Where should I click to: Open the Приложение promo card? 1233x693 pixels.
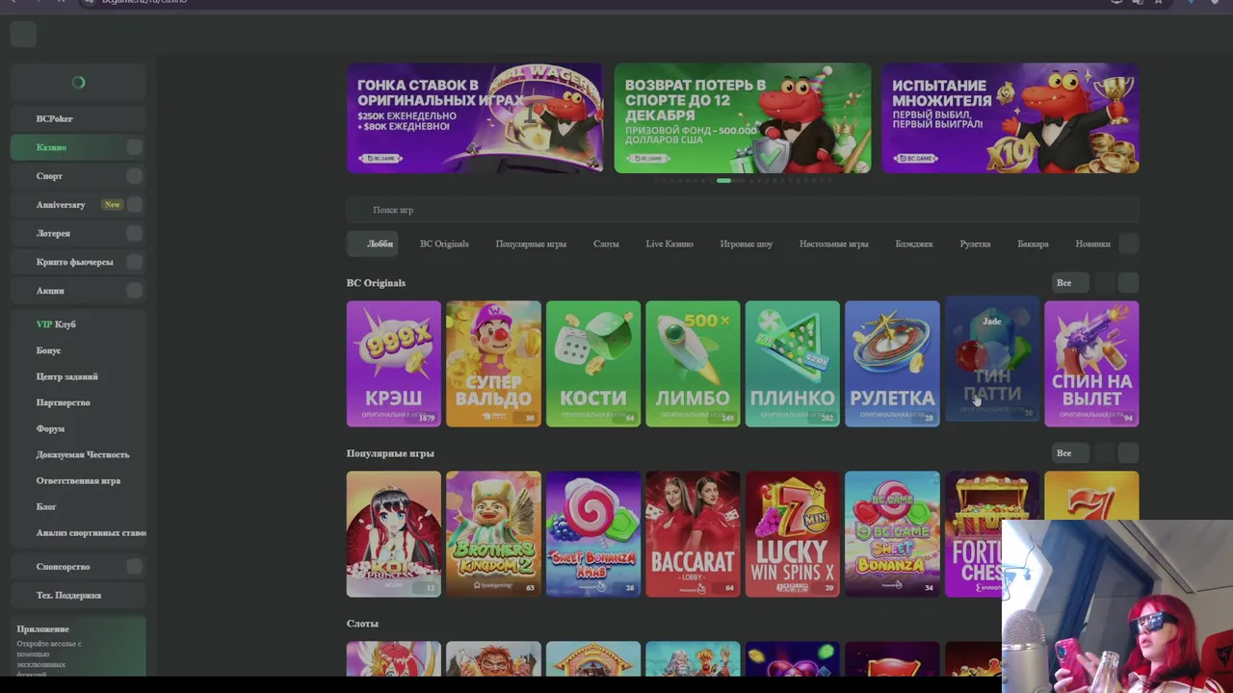[78, 648]
